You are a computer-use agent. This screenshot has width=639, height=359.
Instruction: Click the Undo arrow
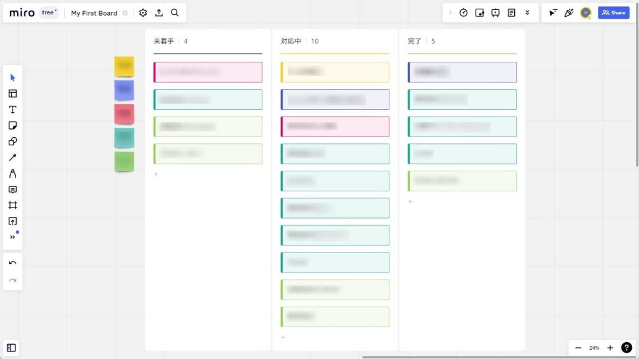coord(12,263)
